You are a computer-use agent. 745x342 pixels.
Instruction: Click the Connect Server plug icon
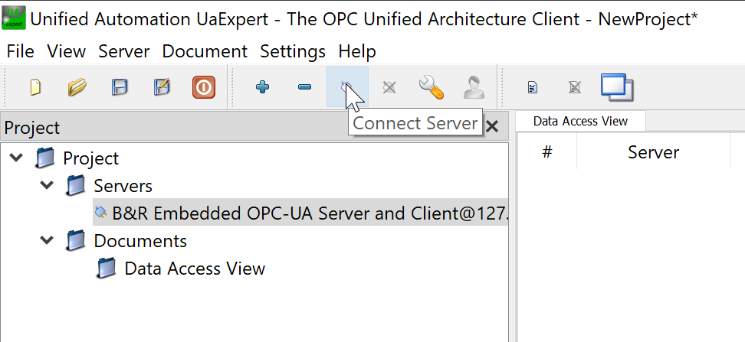pyautogui.click(x=347, y=86)
